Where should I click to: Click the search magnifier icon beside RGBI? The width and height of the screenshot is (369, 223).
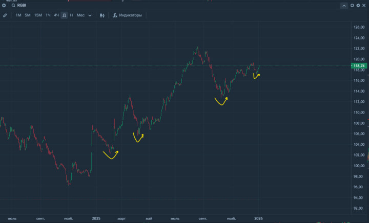coord(13,5)
